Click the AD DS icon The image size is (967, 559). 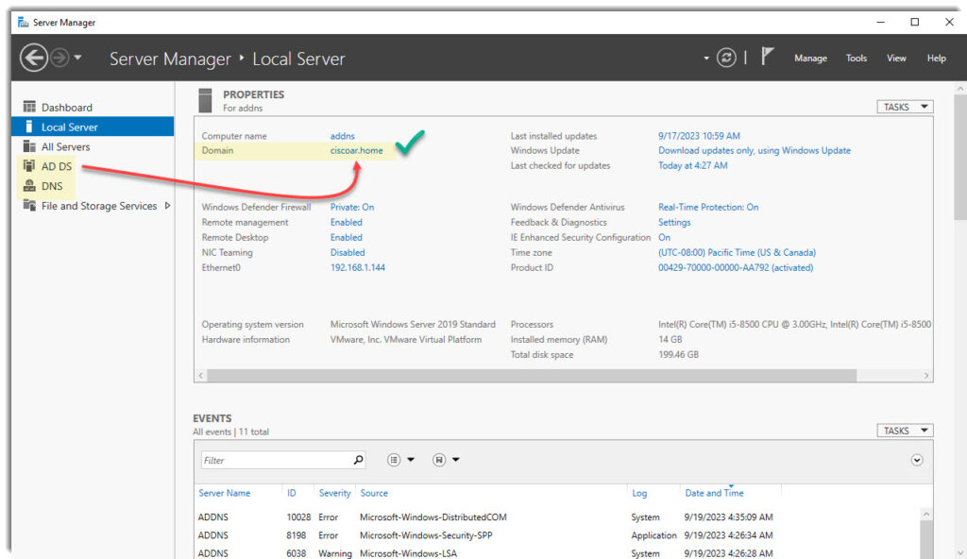pyautogui.click(x=29, y=166)
